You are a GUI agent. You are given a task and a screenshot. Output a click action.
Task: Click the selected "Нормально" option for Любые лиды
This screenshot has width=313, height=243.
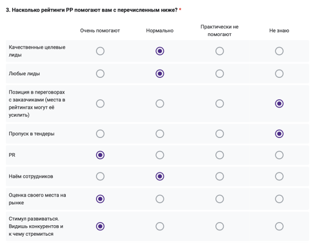(x=160, y=73)
